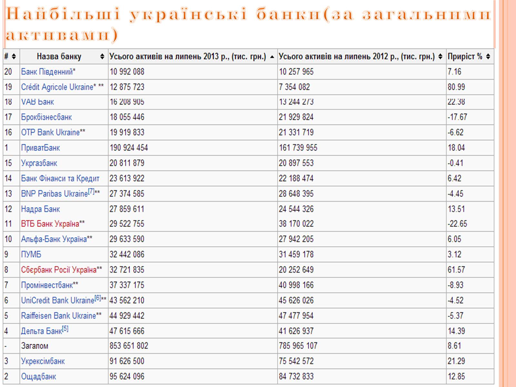This screenshot has height=387, width=516.
Task: Open the red ВТБ Банк Україна link
Action: click(x=50, y=224)
